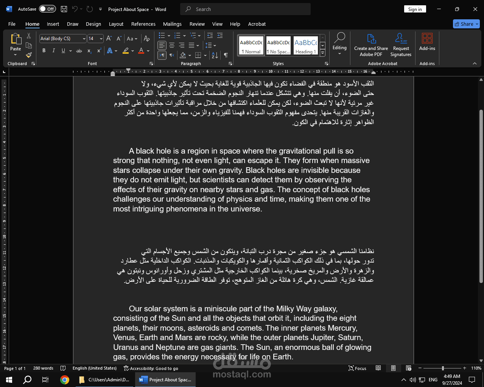Open the font size 14 dropdown
Screen dimensions: 484x387
(x=101, y=39)
